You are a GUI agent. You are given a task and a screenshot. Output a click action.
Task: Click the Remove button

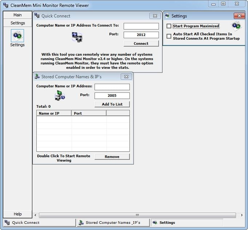point(112,156)
